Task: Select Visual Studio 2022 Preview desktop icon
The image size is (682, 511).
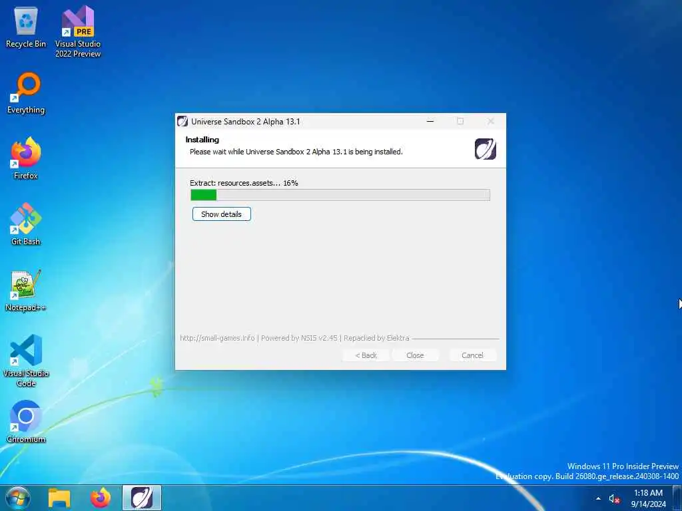Action: coord(78,31)
